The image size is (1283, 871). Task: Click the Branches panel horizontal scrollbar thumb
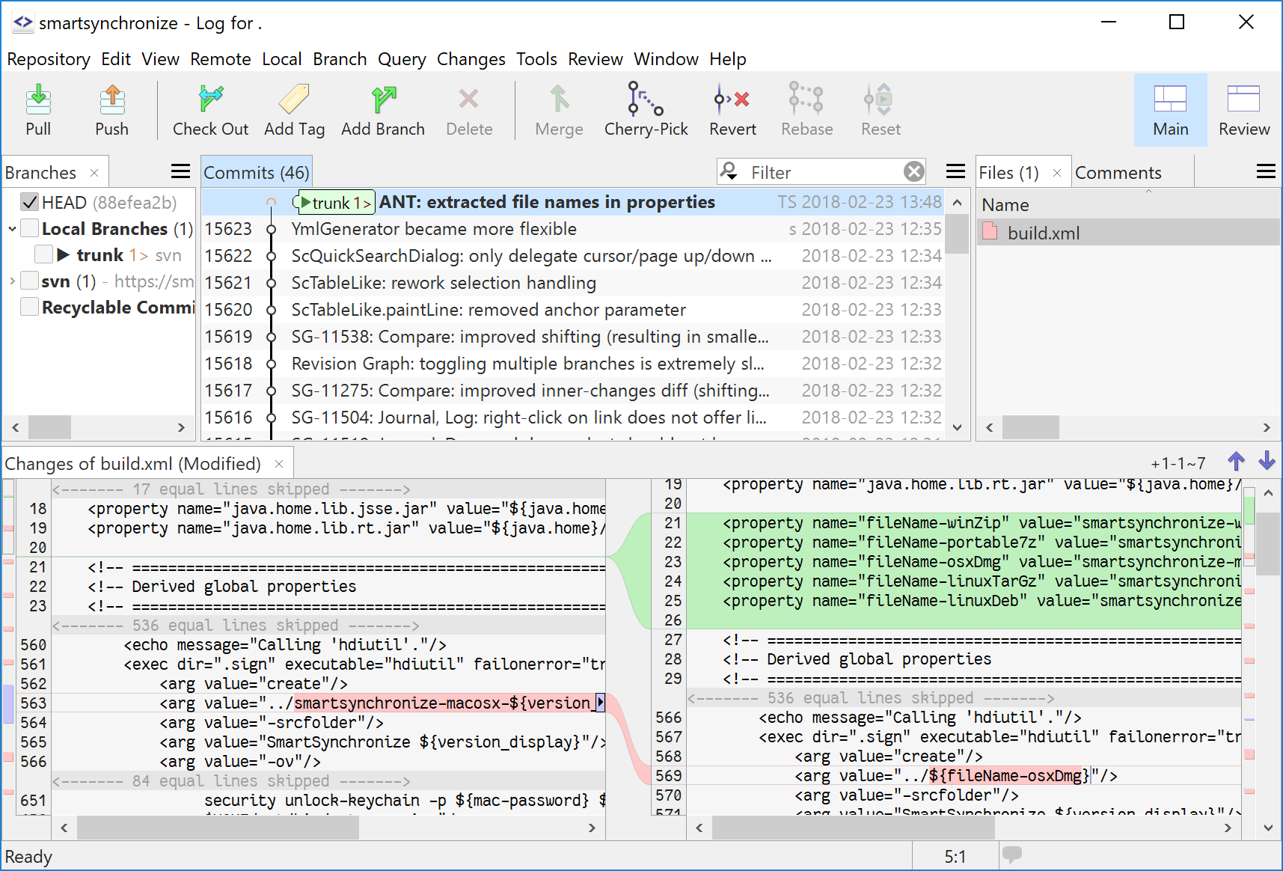click(49, 427)
